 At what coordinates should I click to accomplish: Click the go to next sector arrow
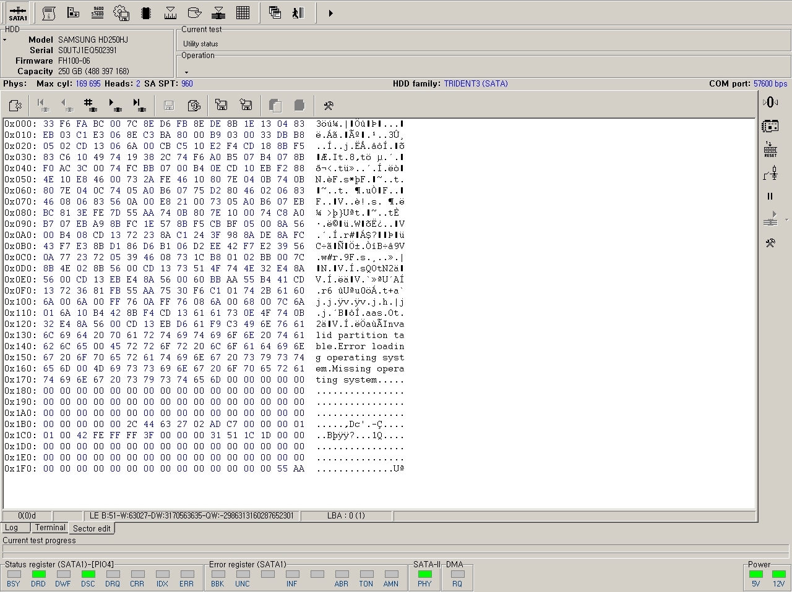coord(114,106)
